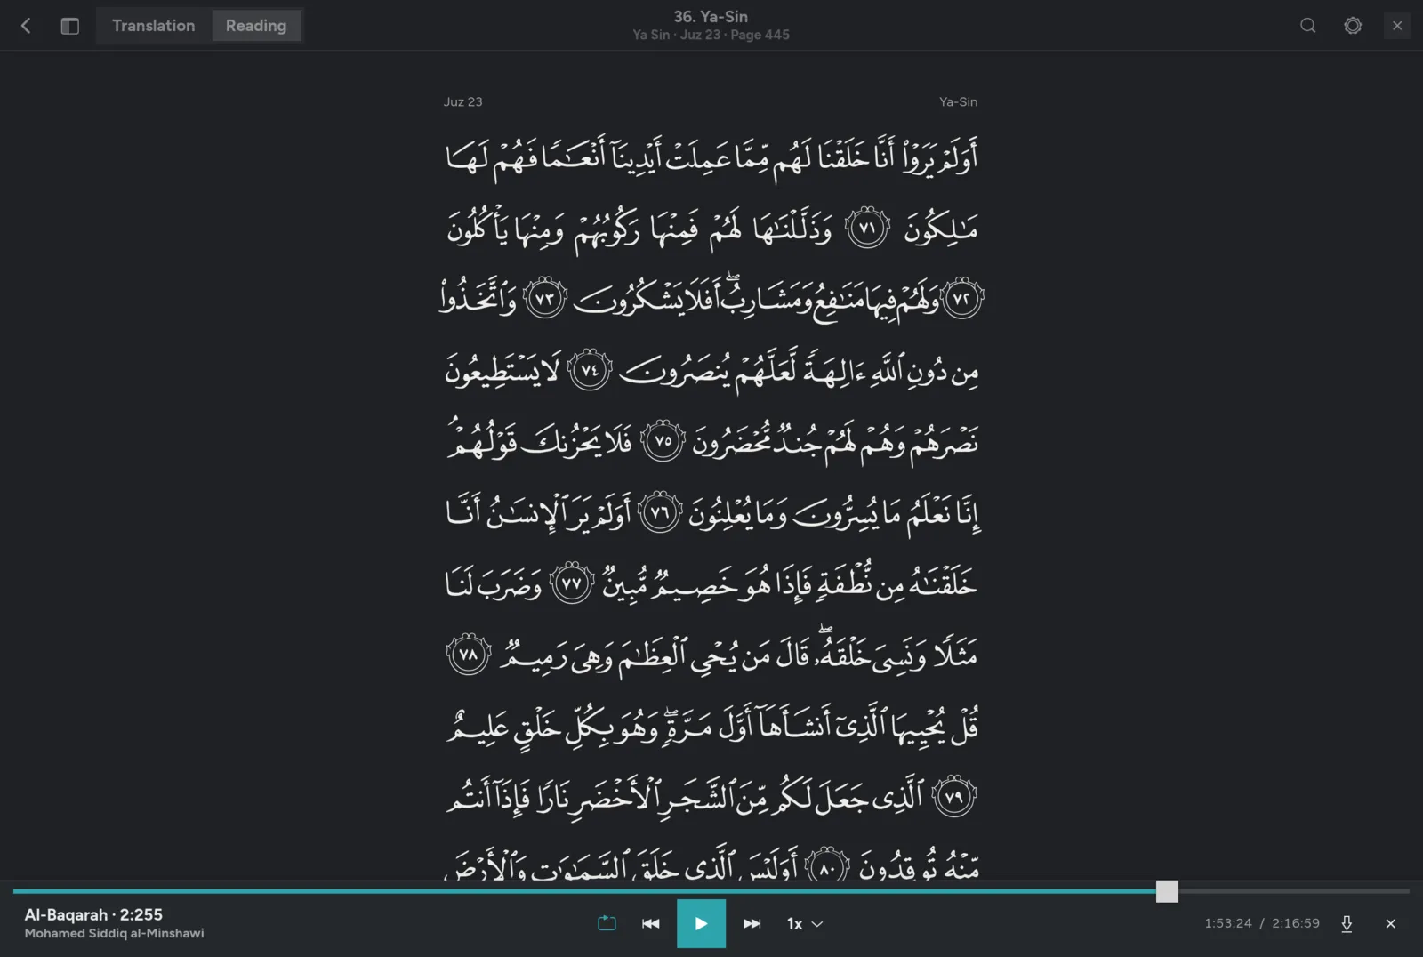The image size is (1423, 957).
Task: Click the 36. Ya-Sin surah title
Action: (711, 17)
